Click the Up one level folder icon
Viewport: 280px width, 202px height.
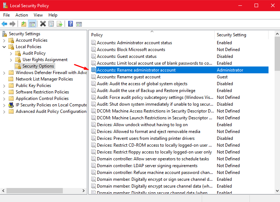click(x=24, y=24)
